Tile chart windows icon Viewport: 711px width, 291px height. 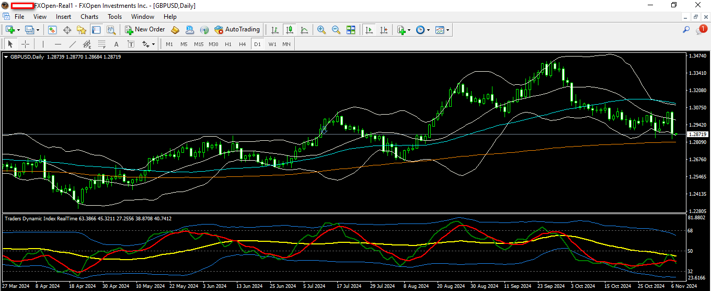pos(351,30)
